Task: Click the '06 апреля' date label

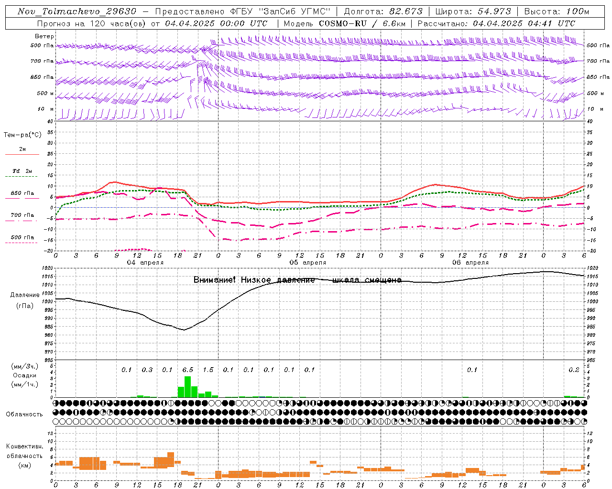Action: tap(470, 263)
